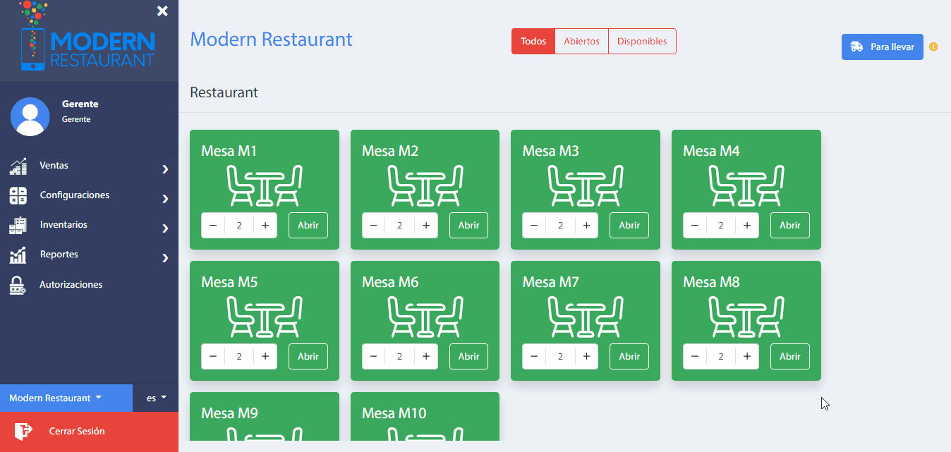The width and height of the screenshot is (951, 452).
Task: Click the Autorizaciones padlock icon
Action: tap(18, 285)
